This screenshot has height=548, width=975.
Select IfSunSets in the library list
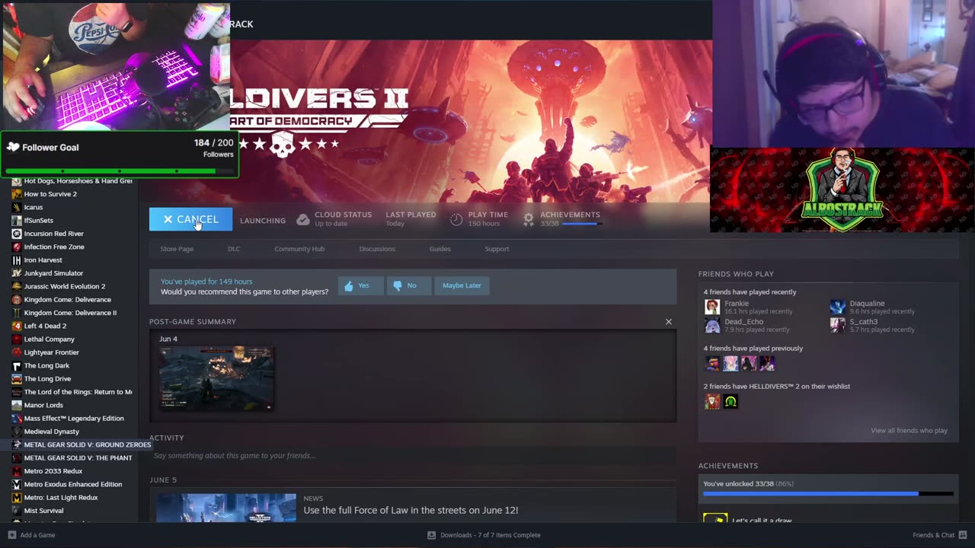(38, 221)
